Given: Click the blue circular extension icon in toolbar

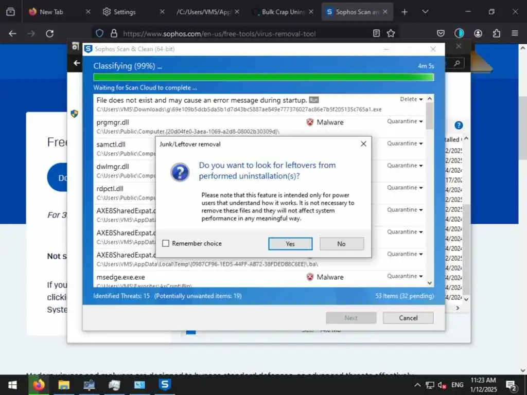Looking at the screenshot, I should [x=459, y=33].
